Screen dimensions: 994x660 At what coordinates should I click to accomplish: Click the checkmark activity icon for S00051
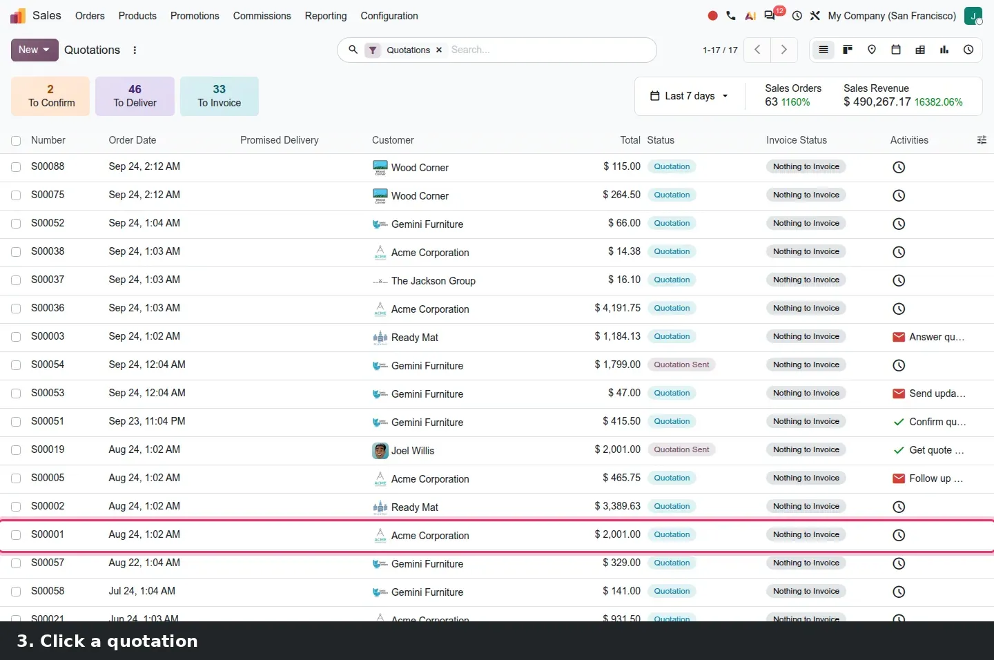coord(899,422)
